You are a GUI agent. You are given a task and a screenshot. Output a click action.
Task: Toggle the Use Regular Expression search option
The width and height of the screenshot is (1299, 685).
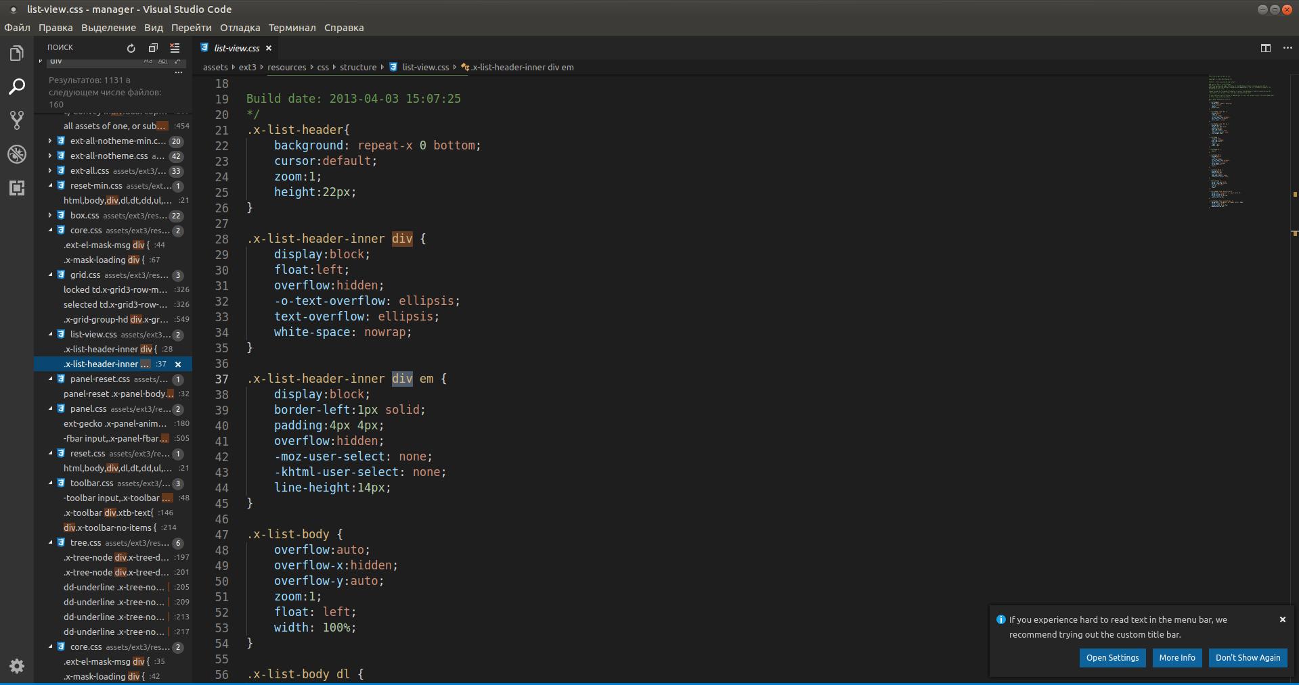tap(177, 62)
